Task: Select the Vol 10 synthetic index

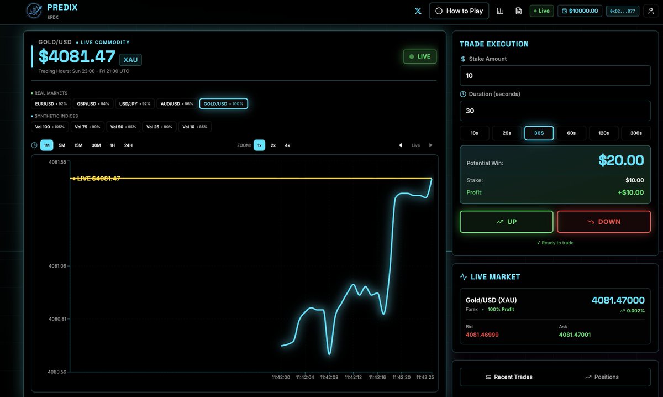Action: pos(195,127)
